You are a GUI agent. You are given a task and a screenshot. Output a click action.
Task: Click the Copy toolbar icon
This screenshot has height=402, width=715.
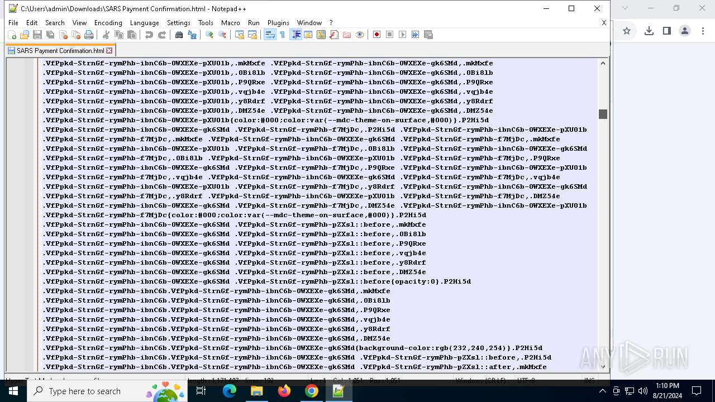click(x=119, y=35)
